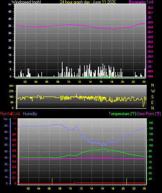Click the 30.1 barometer axis value
Screen dimensions: 162x193
click(150, 13)
